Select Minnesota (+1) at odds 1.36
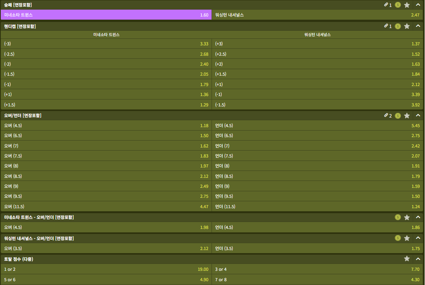The width and height of the screenshot is (425, 285). click(x=106, y=94)
